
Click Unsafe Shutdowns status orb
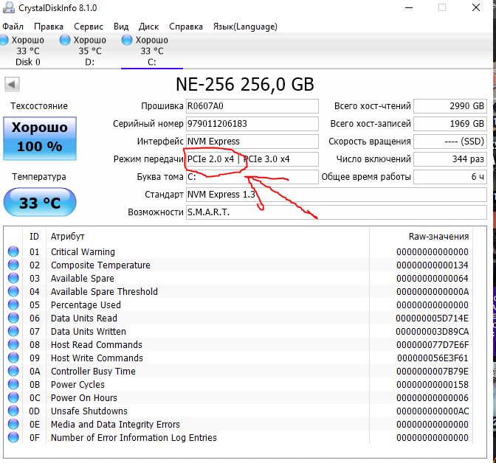(13, 411)
